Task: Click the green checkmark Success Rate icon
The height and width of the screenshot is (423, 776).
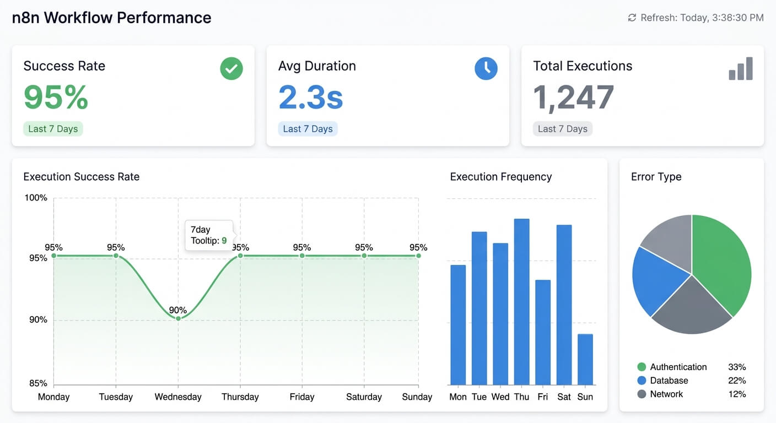Action: 231,69
